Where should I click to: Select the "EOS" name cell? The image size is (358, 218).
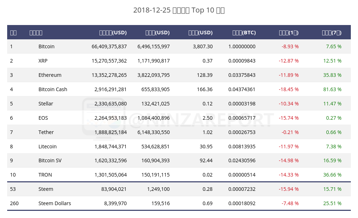point(43,118)
